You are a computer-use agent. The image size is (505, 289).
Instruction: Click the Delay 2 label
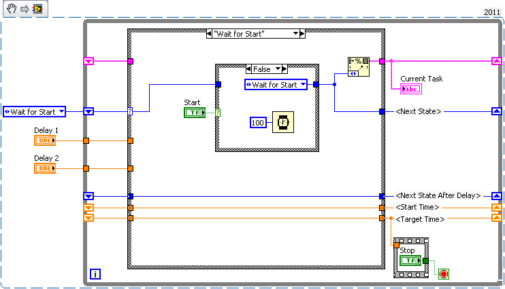click(x=46, y=158)
